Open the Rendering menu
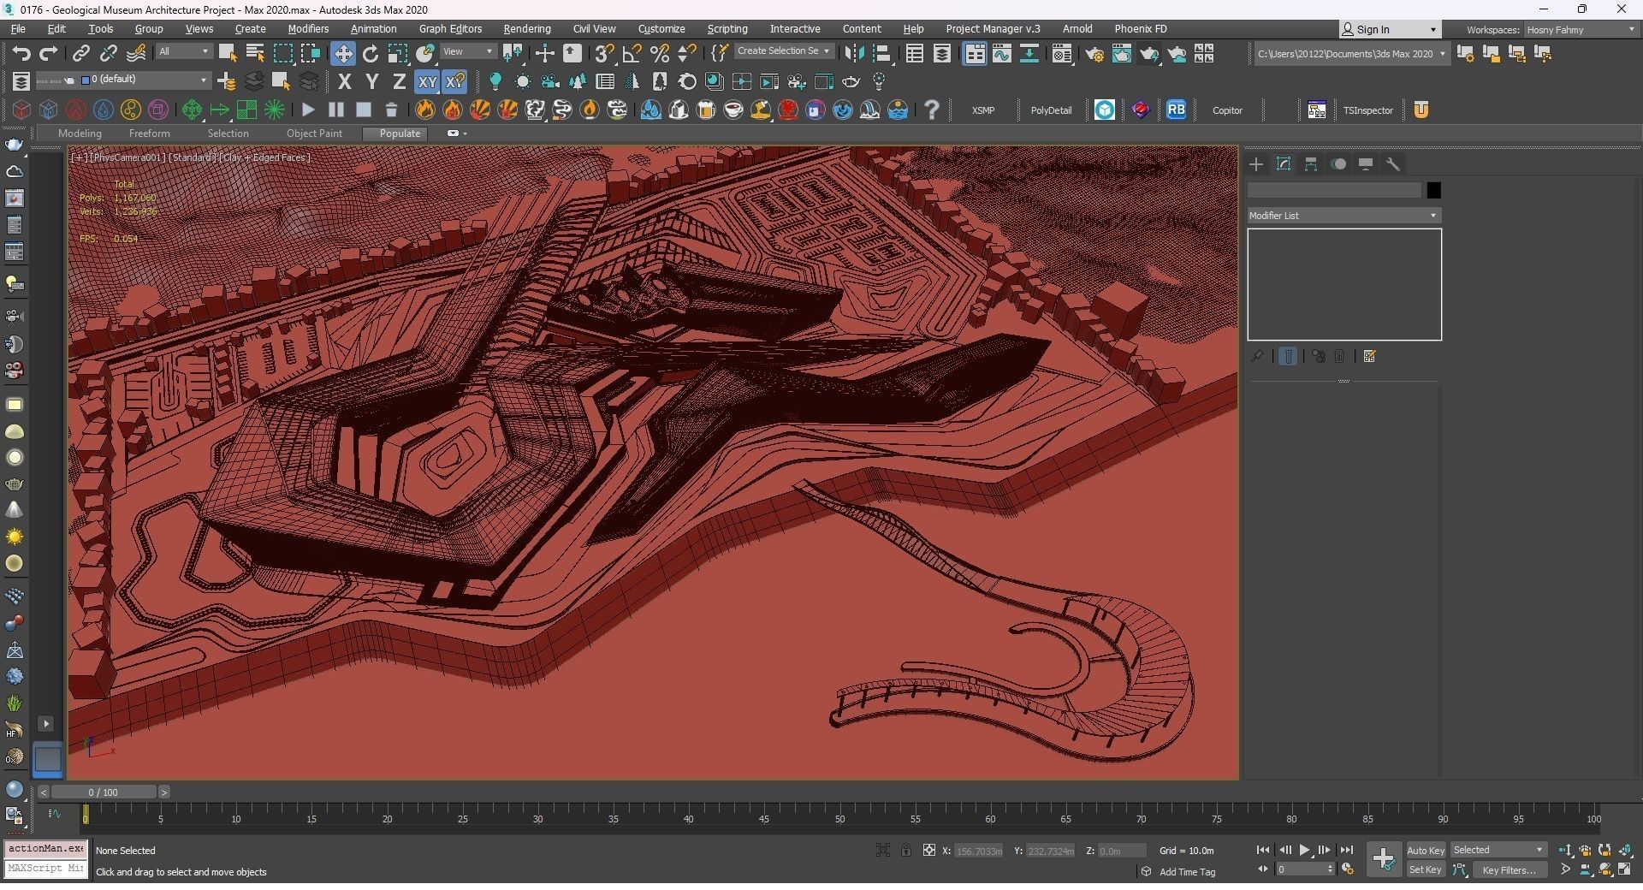Image resolution: width=1643 pixels, height=890 pixels. pos(526,29)
